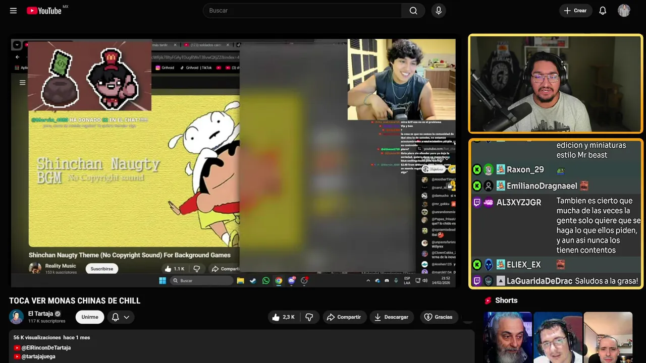The height and width of the screenshot is (363, 646).
Task: Open the notifications bell in header
Action: (603, 11)
